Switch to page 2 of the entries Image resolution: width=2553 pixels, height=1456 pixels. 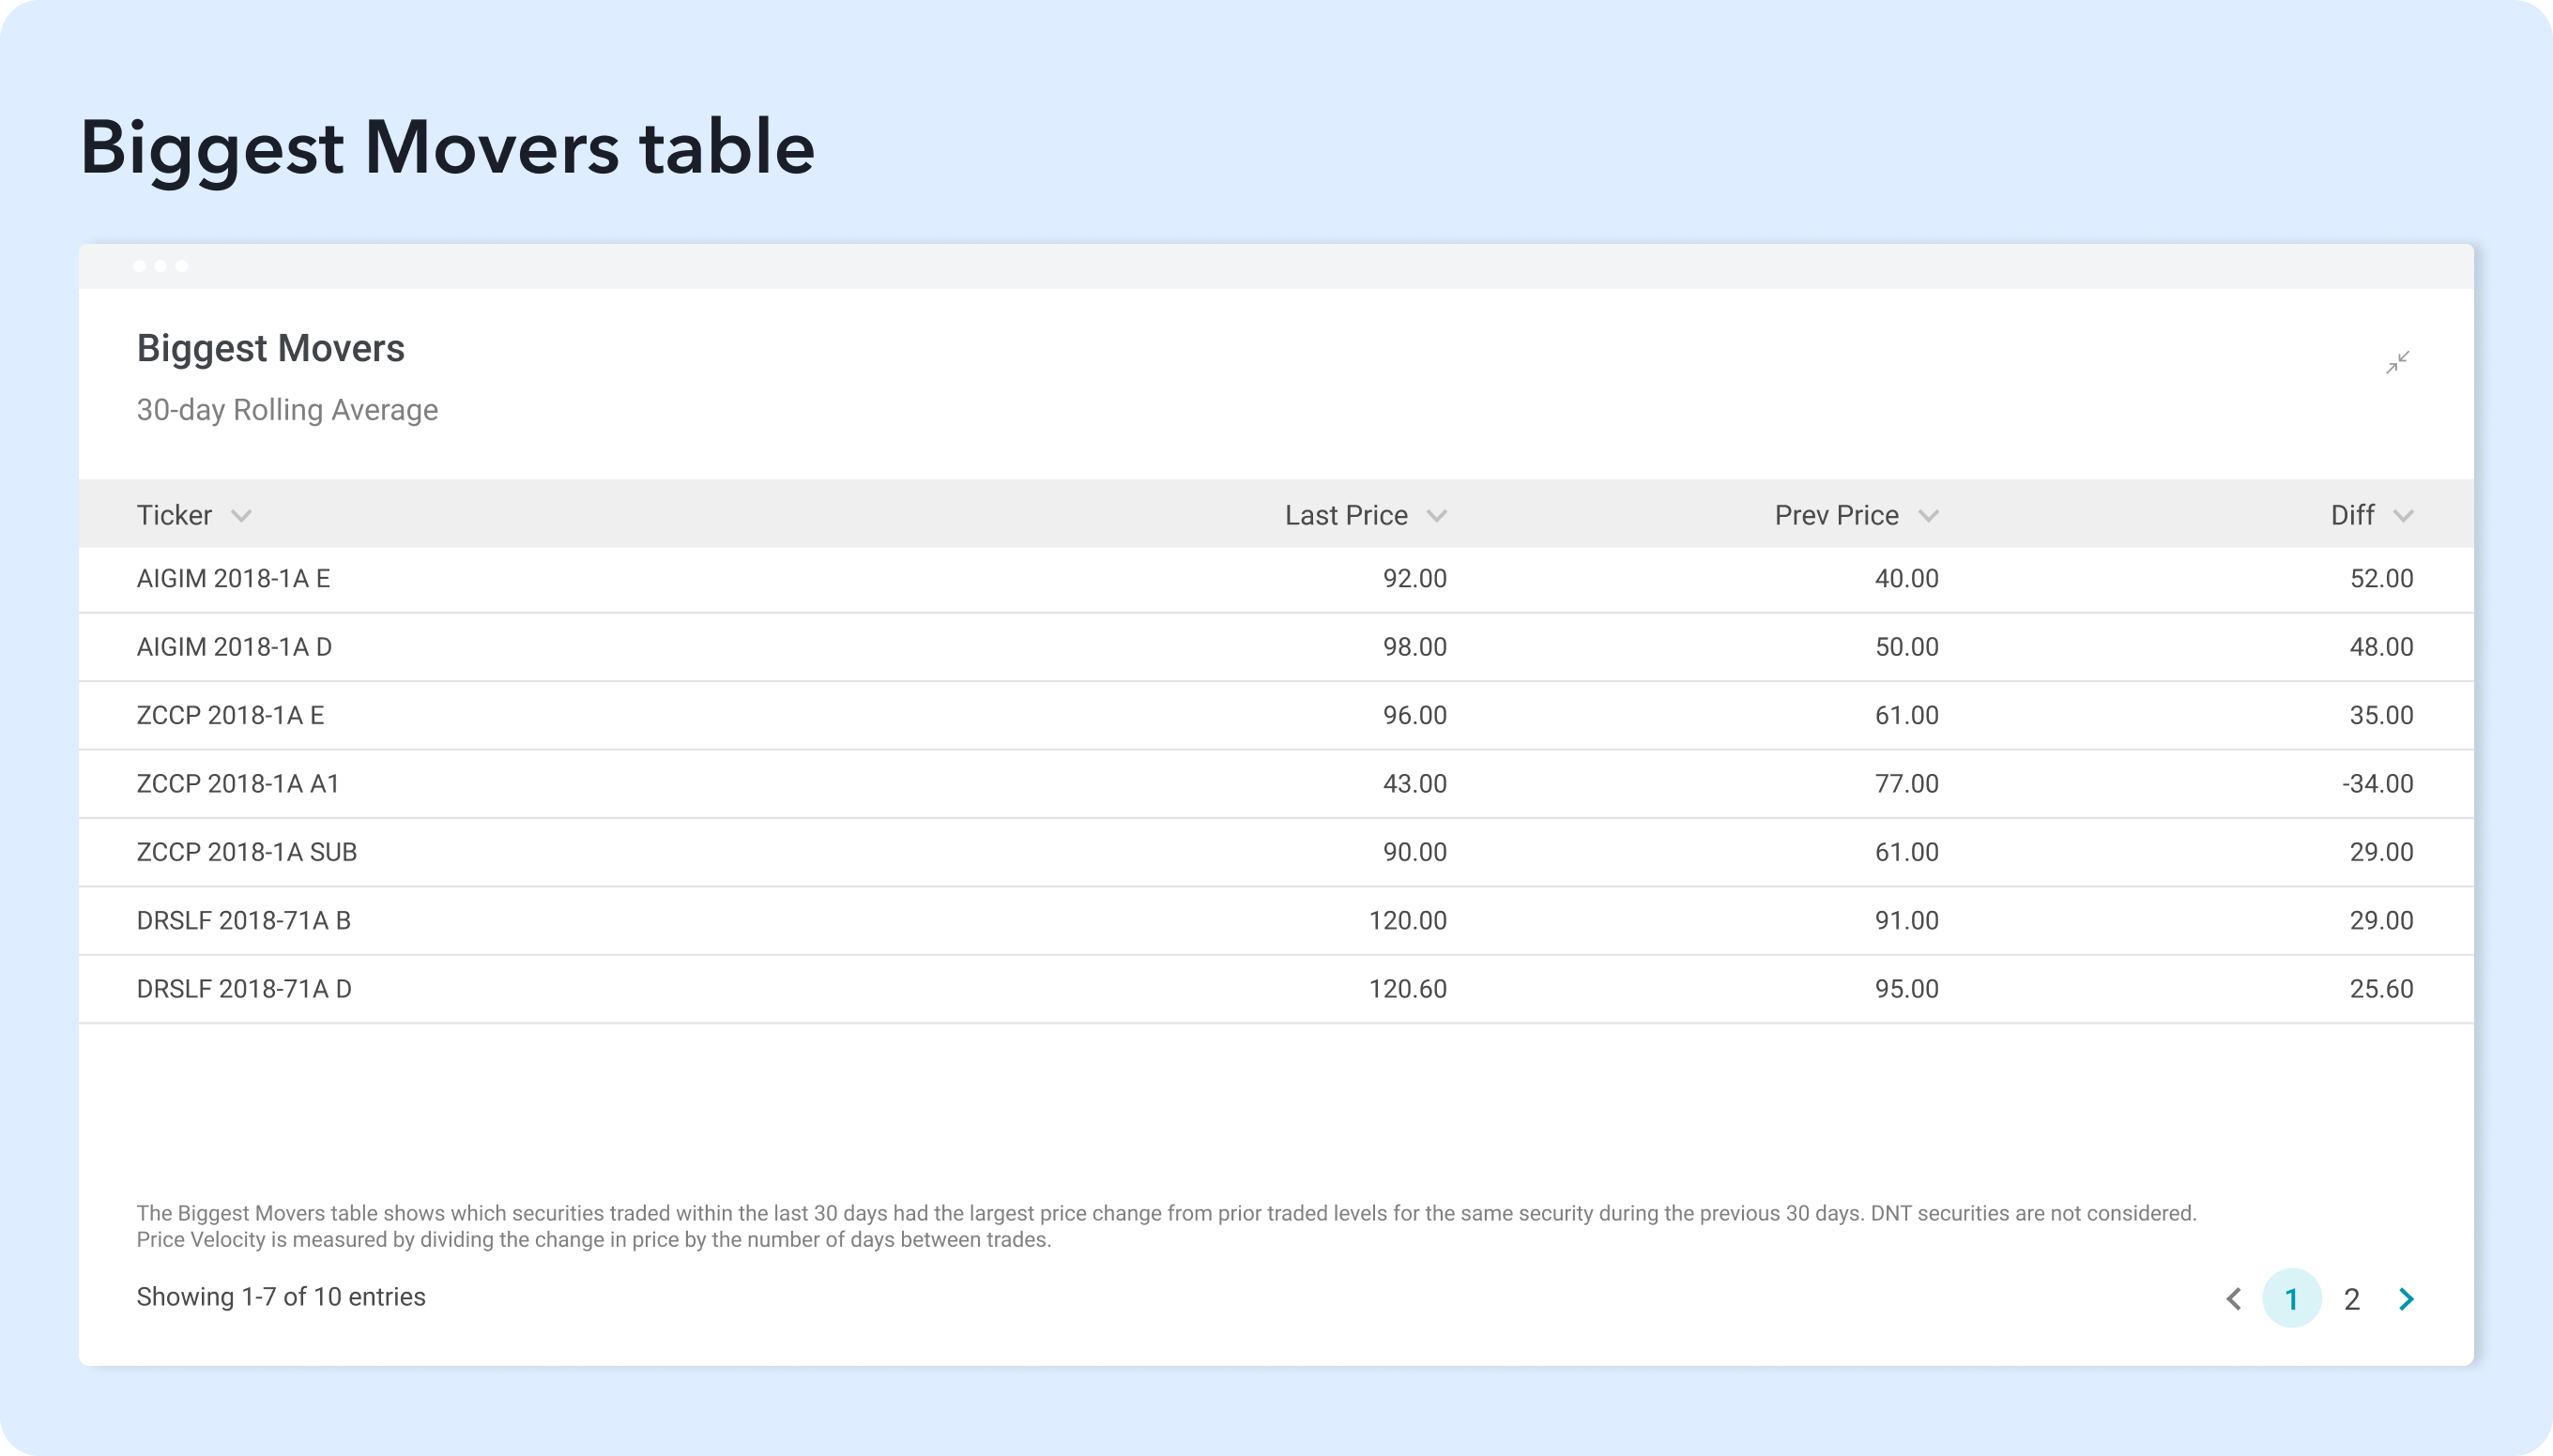[2351, 1298]
